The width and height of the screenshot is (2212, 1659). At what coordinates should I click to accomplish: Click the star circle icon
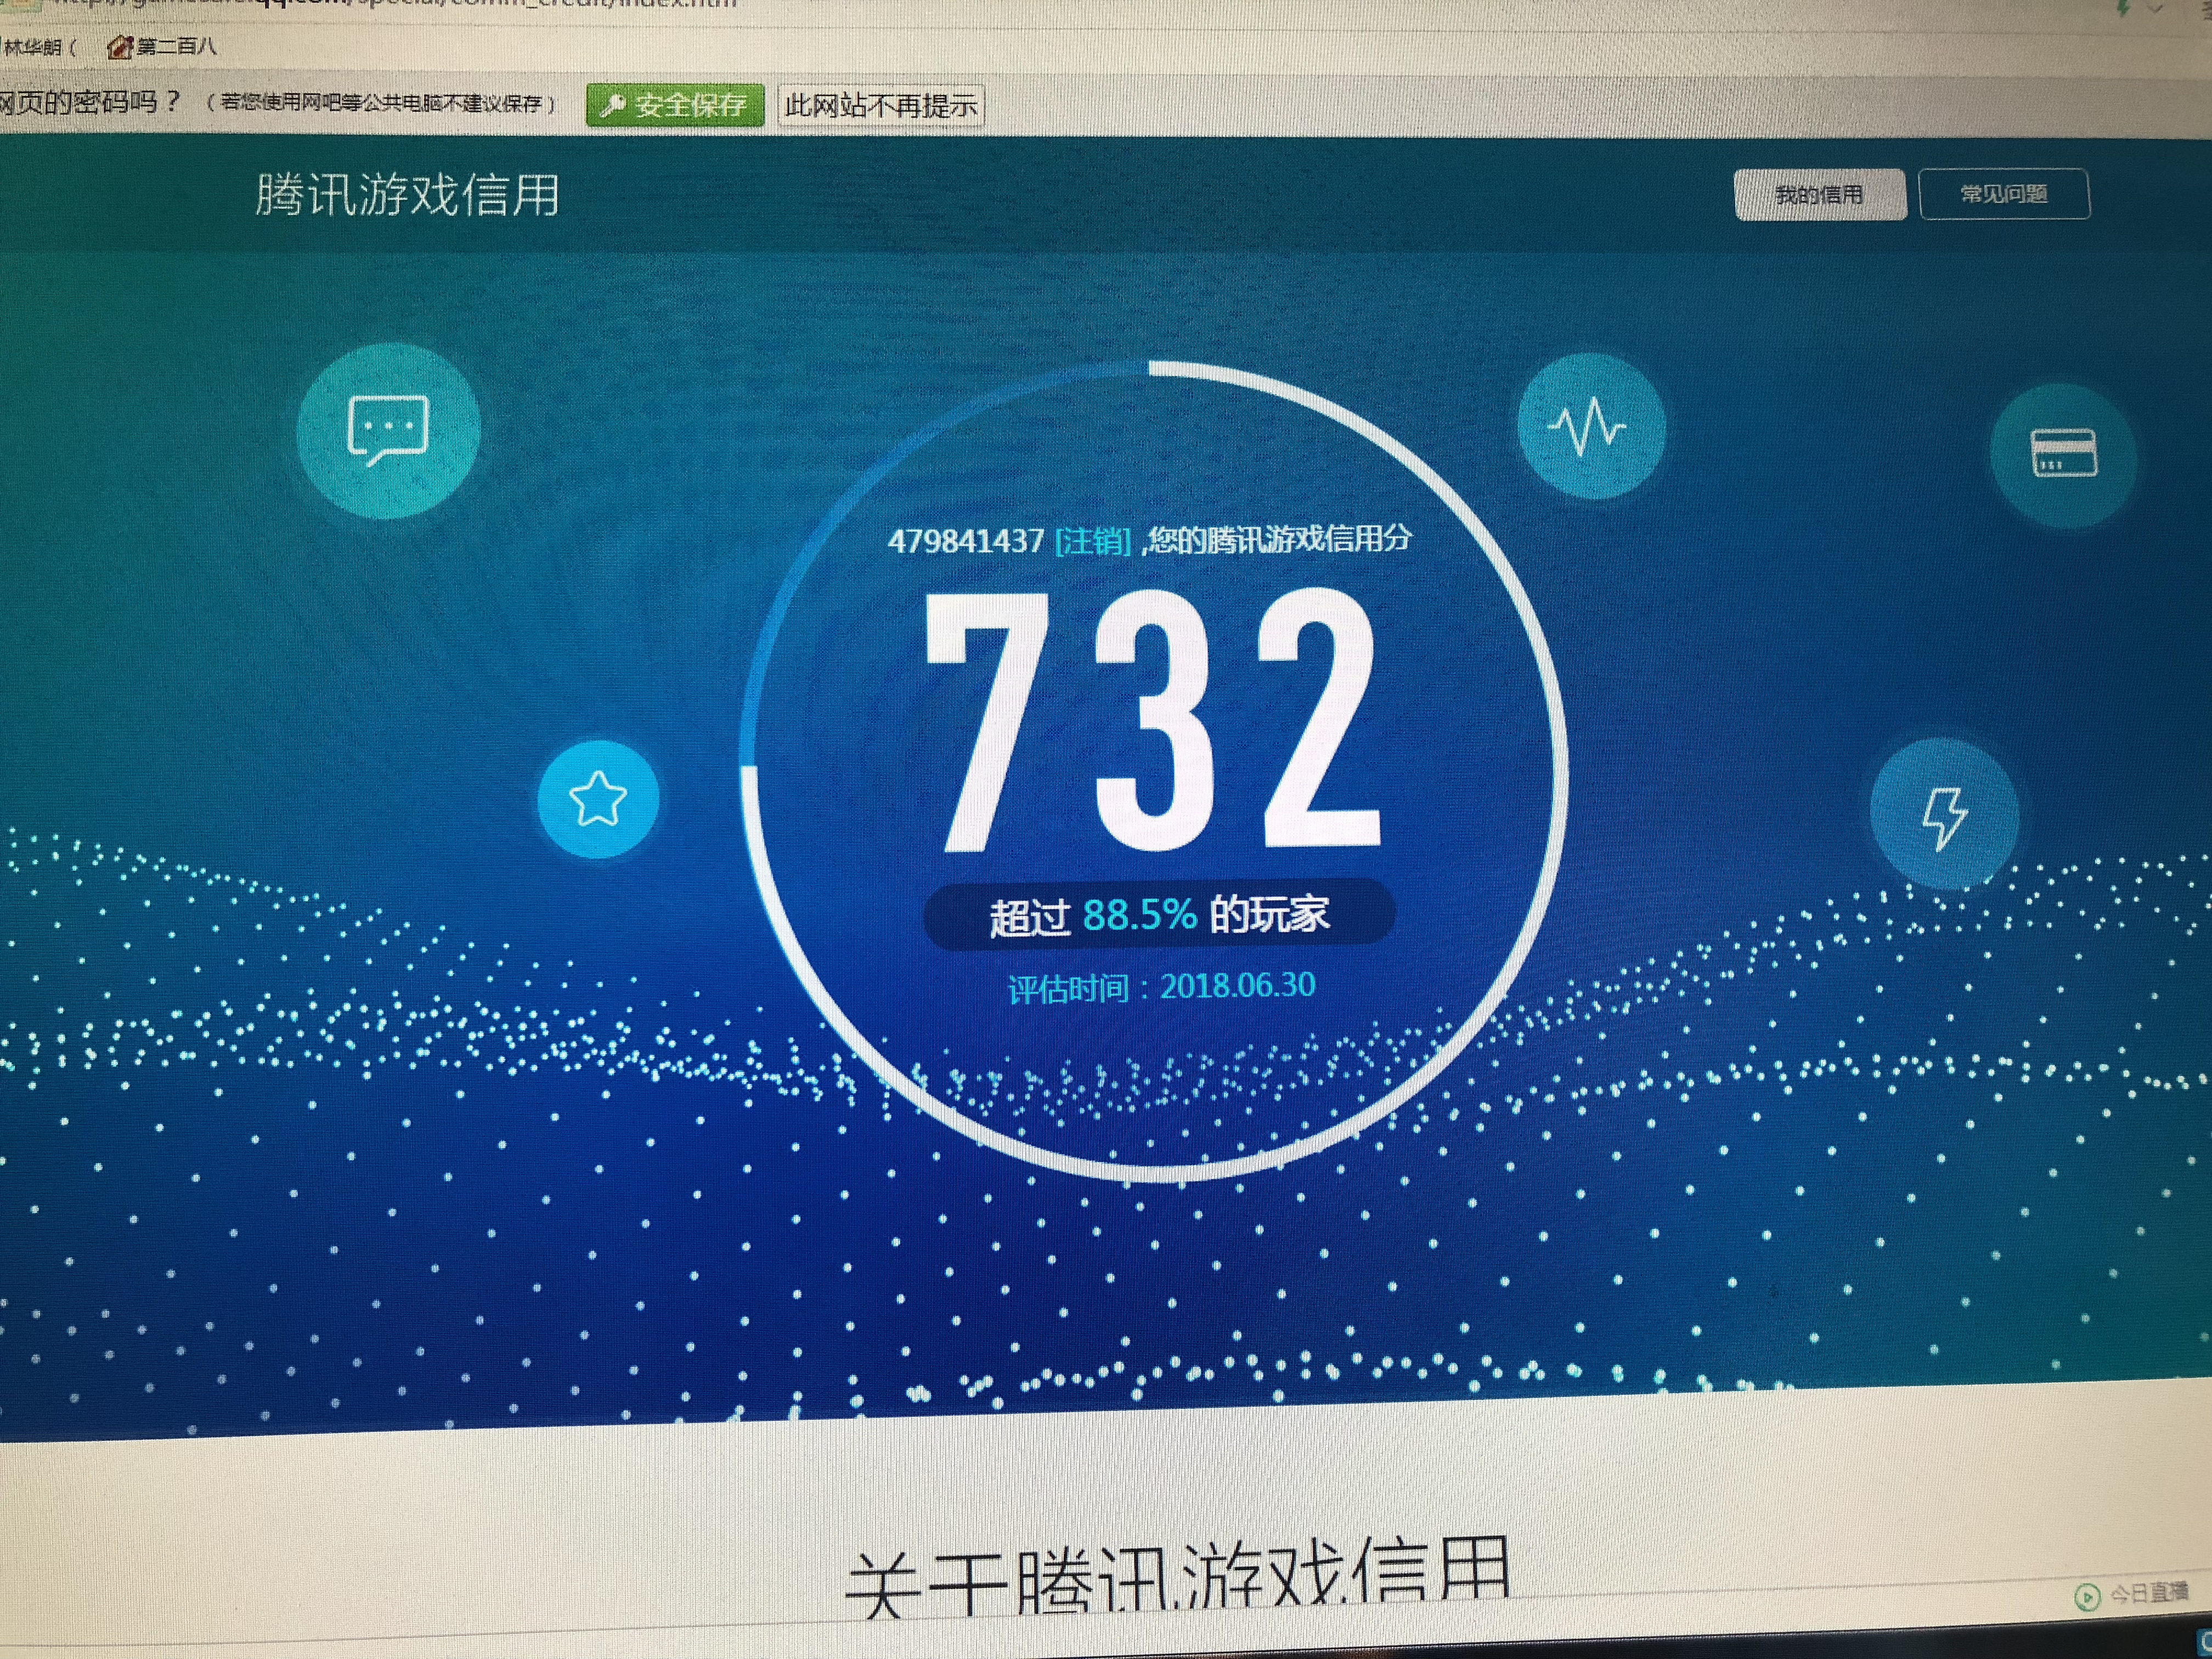(598, 799)
